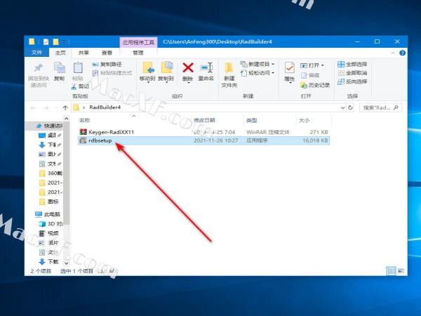Click the Back navigation arrow
Screen dimensions: 421x316
click(x=33, y=107)
